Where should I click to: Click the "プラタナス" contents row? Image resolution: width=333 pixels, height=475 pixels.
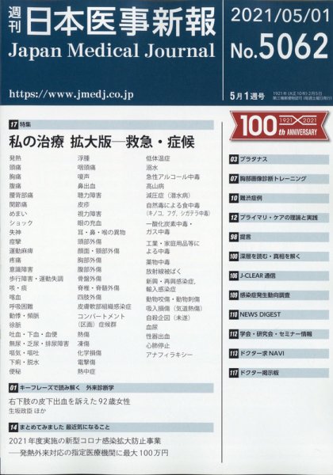(x=279, y=159)
